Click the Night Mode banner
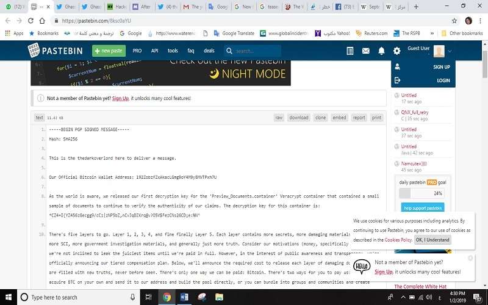The image size is (488, 305). [160, 73]
